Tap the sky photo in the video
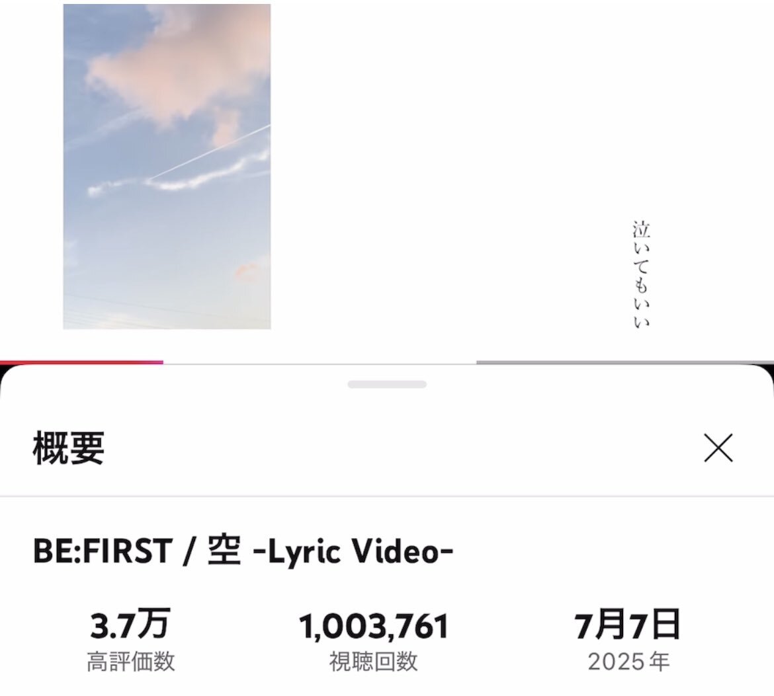 (167, 166)
